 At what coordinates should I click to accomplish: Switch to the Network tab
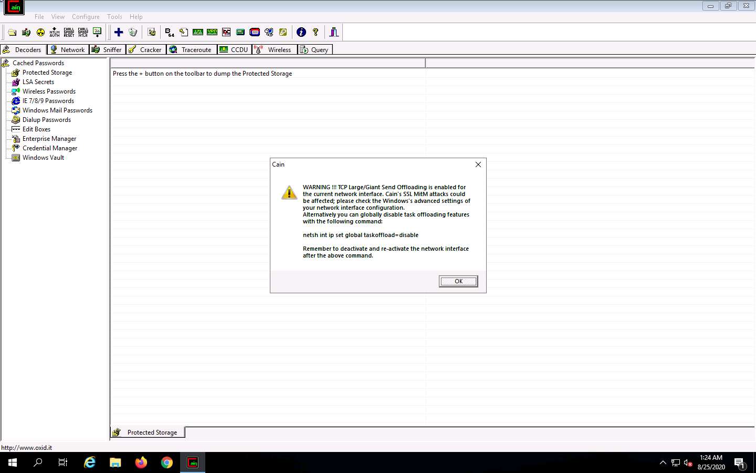point(68,49)
